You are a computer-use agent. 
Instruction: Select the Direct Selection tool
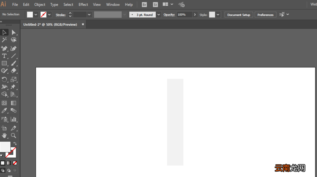[x=14, y=32]
